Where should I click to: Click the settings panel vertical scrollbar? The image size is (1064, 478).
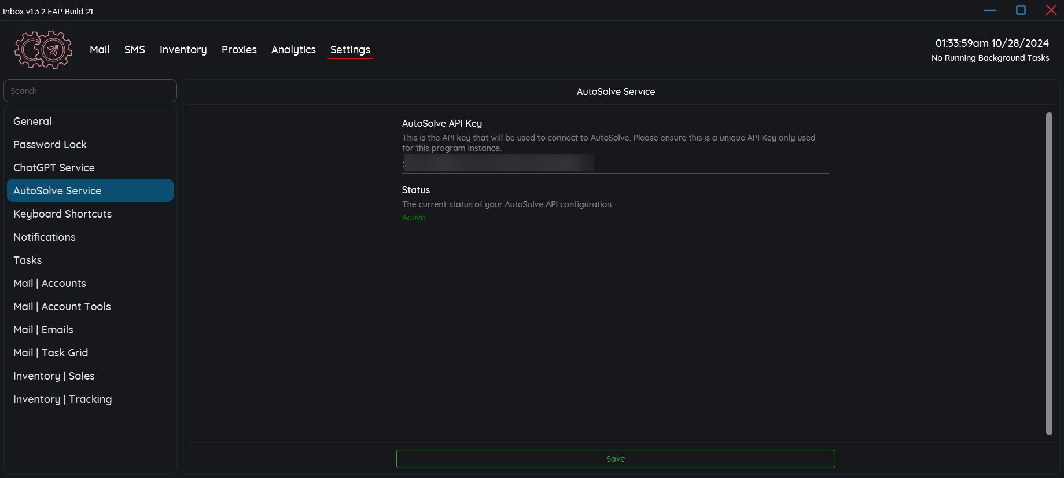tap(1049, 273)
